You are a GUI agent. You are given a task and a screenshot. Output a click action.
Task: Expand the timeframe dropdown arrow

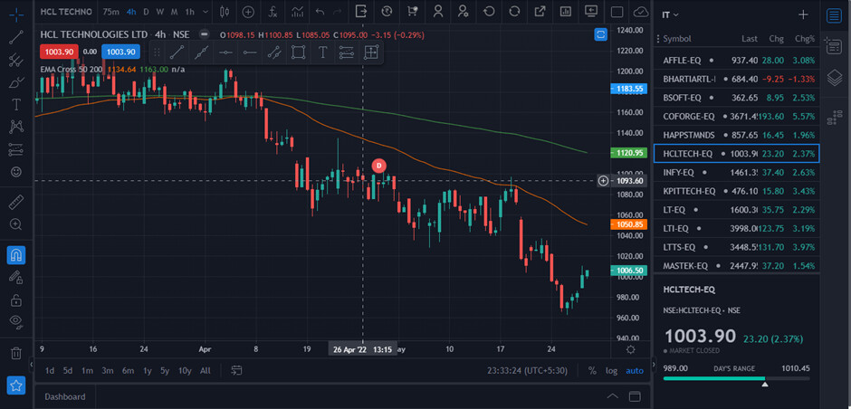tap(206, 12)
